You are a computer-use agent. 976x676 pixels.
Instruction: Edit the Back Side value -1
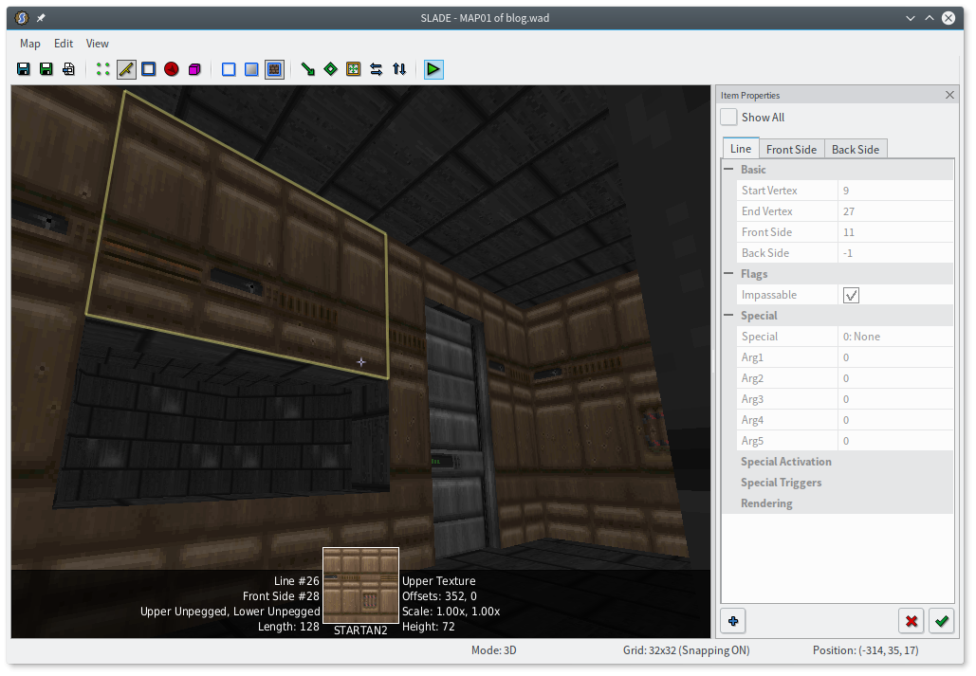[895, 253]
